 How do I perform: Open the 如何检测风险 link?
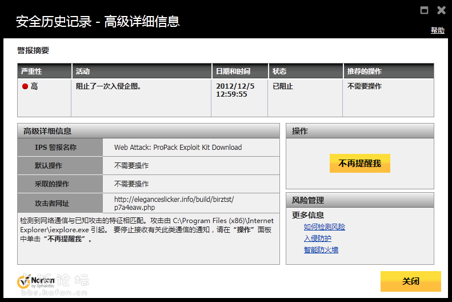324,227
